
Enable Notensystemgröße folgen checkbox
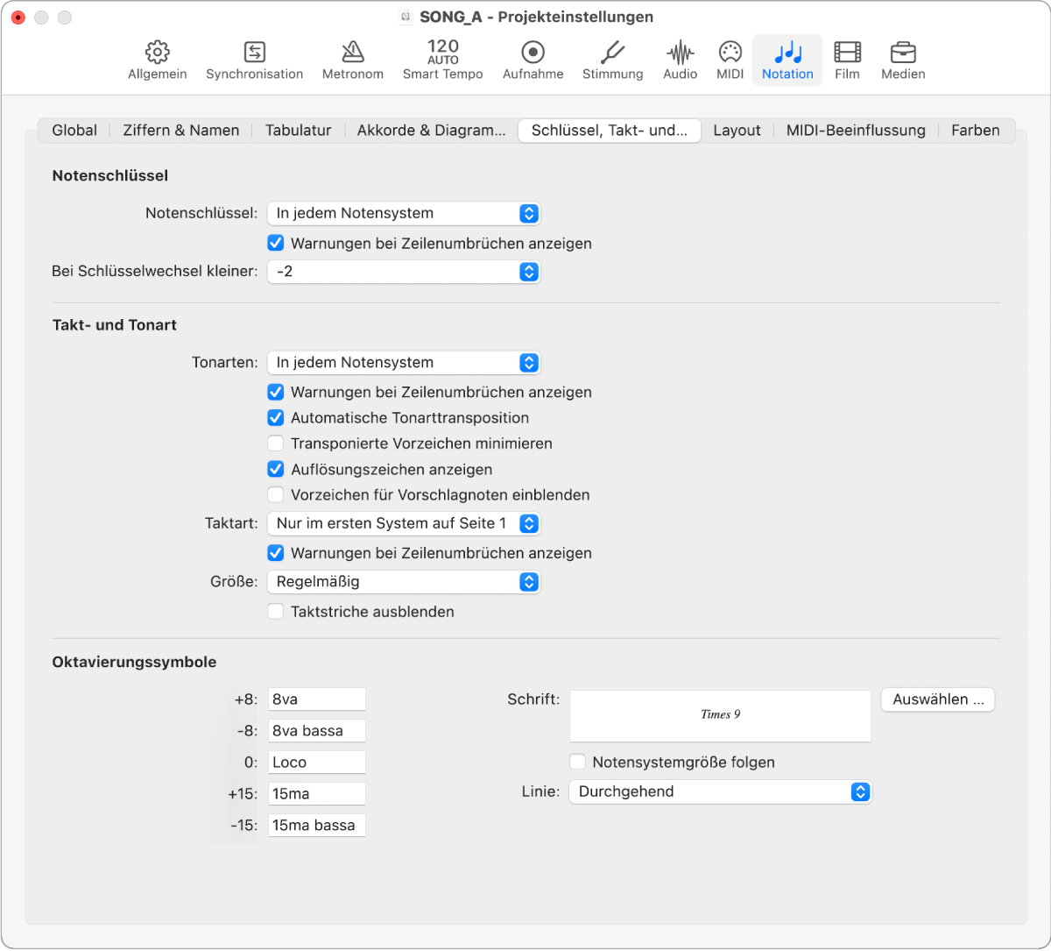coord(577,762)
